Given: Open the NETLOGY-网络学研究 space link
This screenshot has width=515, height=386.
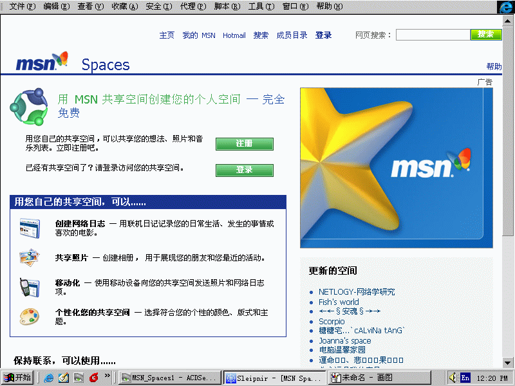Looking at the screenshot, I should [x=357, y=292].
